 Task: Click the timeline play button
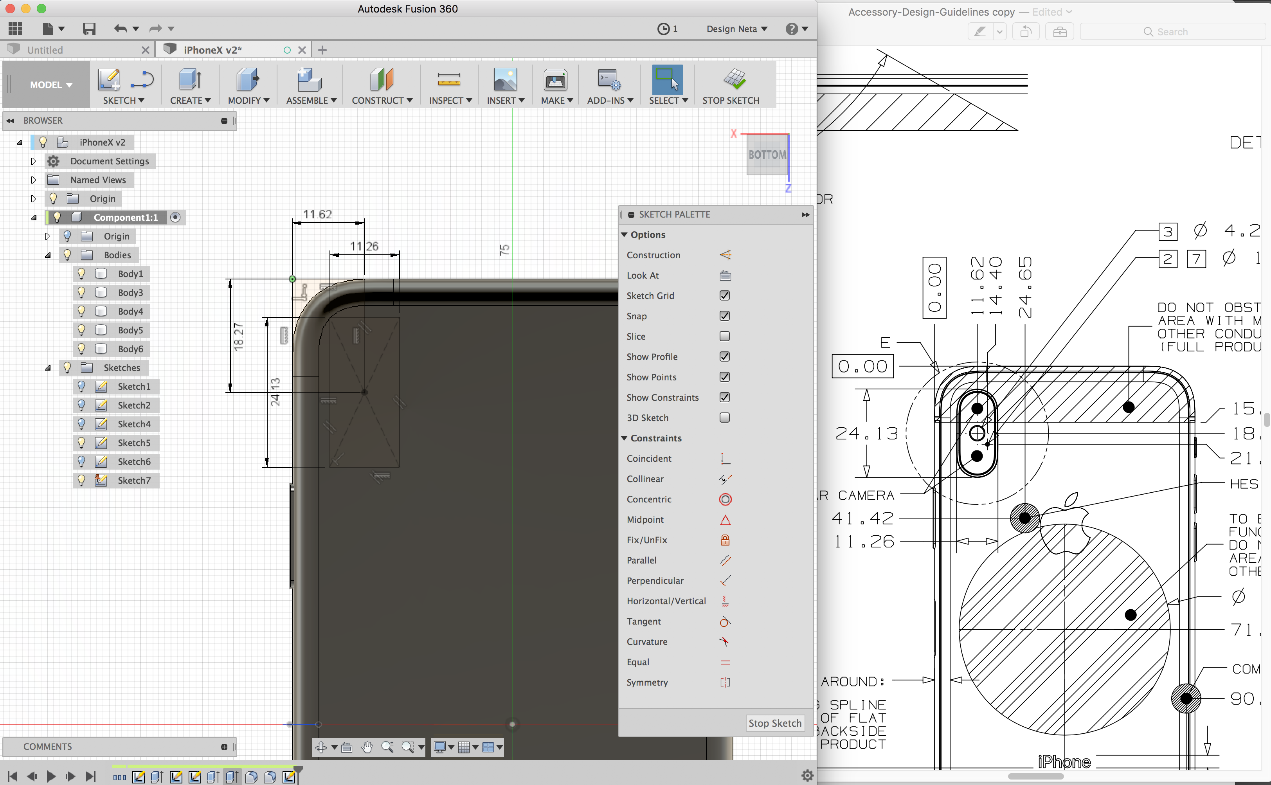(x=51, y=776)
